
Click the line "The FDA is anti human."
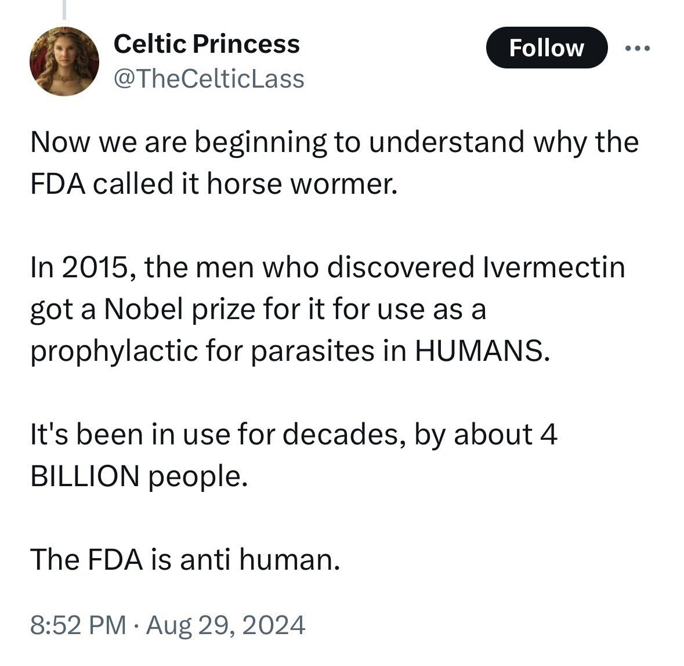(x=184, y=559)
